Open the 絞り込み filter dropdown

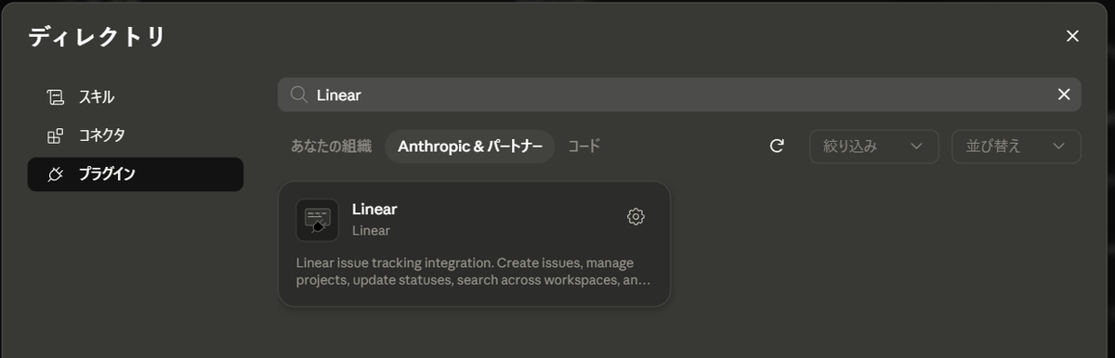[874, 147]
